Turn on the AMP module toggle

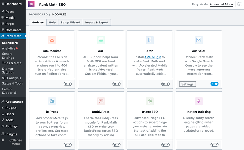165,84
